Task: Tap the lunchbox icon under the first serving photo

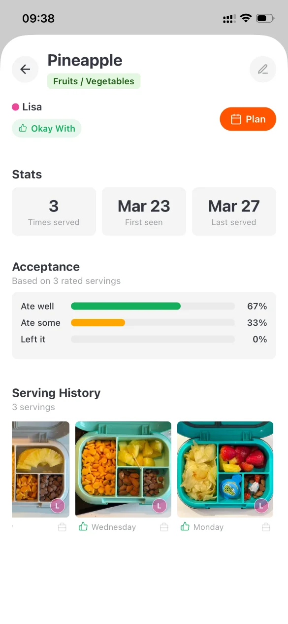Action: point(62,526)
